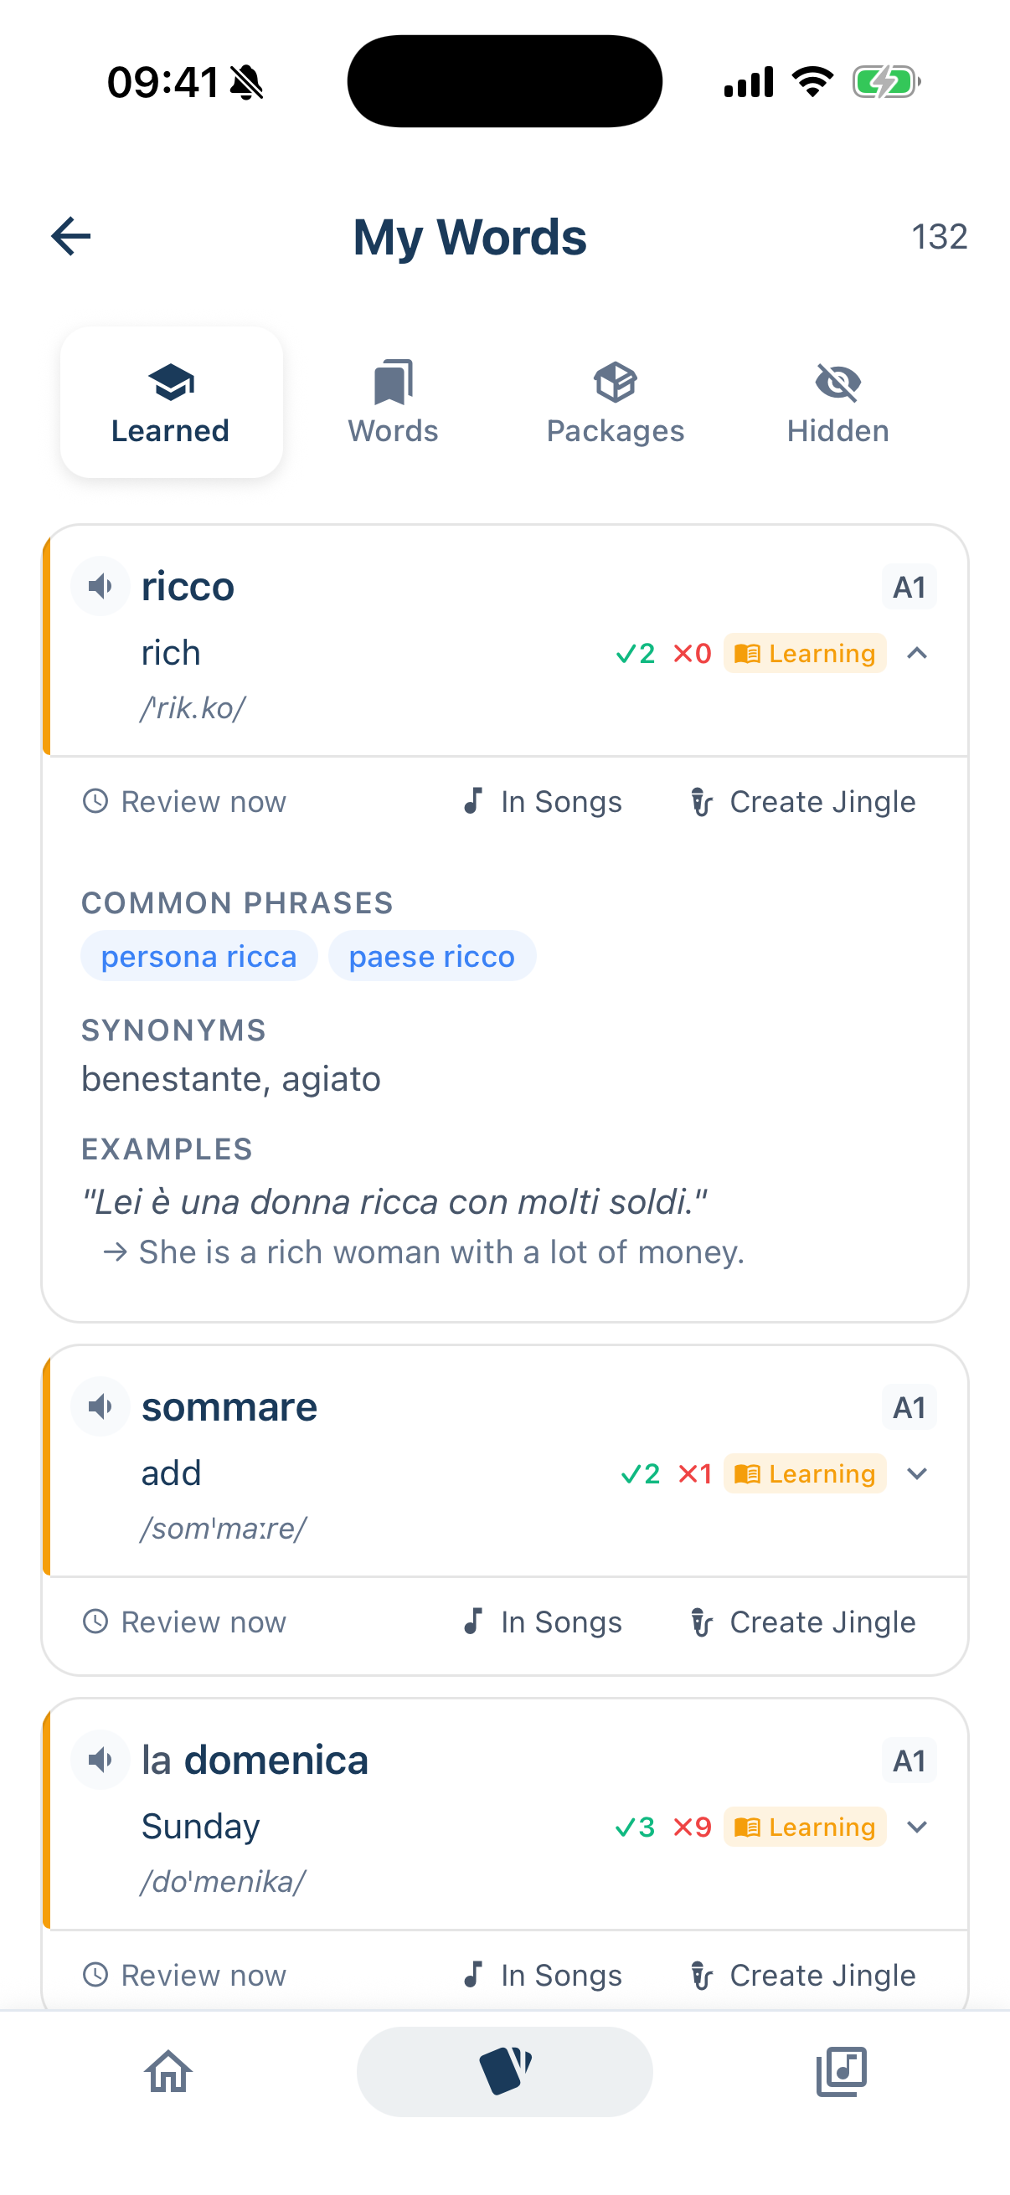The image size is (1010, 2195).
Task: Toggle the Learning status badge on ricco
Action: (804, 653)
